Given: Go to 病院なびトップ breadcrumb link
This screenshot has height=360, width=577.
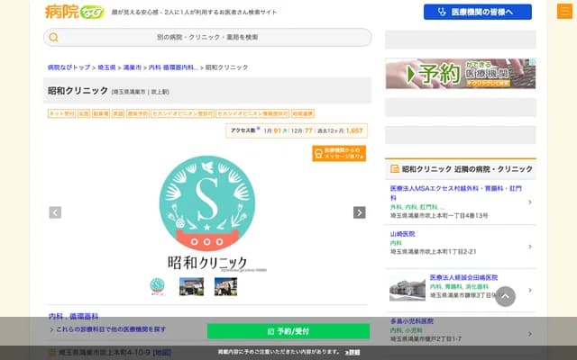Looking at the screenshot, I should (x=69, y=67).
